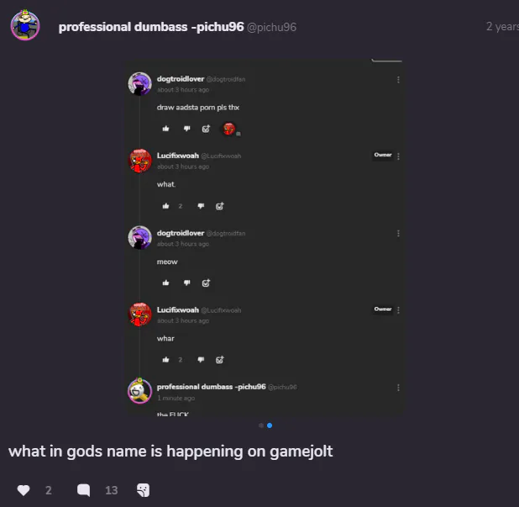Thumbs up dogtroidlover's "draw aadsta" comment
Viewport: 519px width, 507px height.
click(x=165, y=129)
